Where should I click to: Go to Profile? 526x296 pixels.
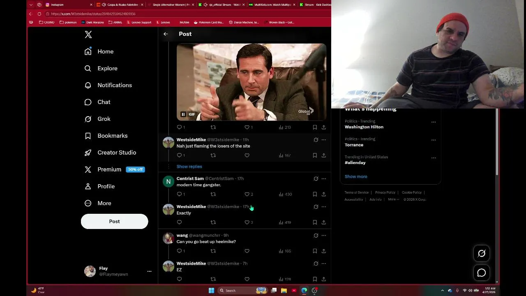tap(99, 186)
